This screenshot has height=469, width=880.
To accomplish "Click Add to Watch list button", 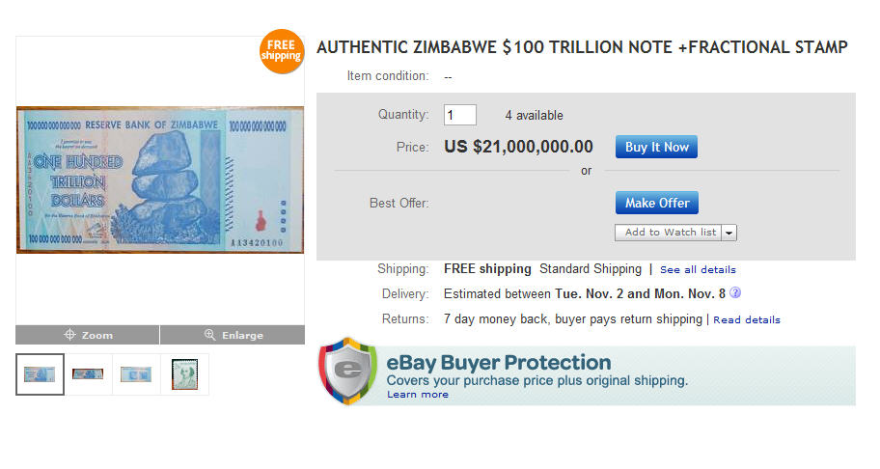I will pyautogui.click(x=669, y=233).
